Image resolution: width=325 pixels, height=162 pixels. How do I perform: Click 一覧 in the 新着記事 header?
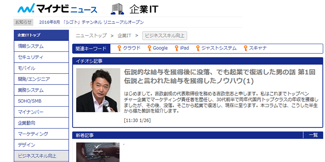point(313,135)
